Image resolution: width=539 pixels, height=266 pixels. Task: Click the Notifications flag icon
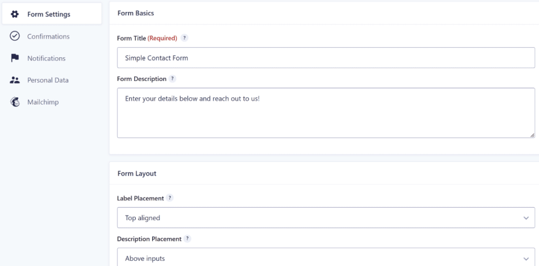pyautogui.click(x=15, y=58)
